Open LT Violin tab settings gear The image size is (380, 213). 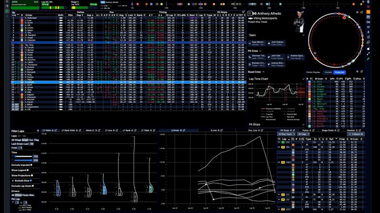pos(53,130)
